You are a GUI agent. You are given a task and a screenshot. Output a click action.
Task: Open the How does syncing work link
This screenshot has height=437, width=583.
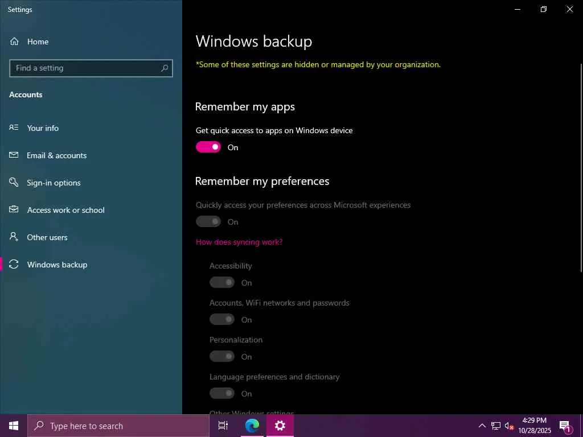(239, 242)
